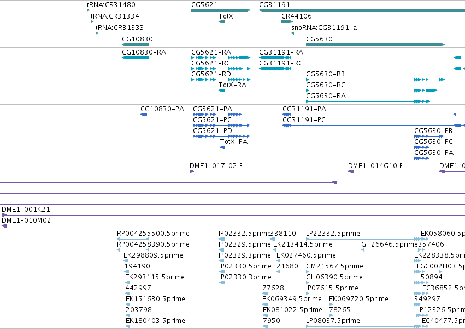Click RP004255500.5prime EST label
Image resolution: width=465 pixels, height=329 pixels.
(154, 234)
